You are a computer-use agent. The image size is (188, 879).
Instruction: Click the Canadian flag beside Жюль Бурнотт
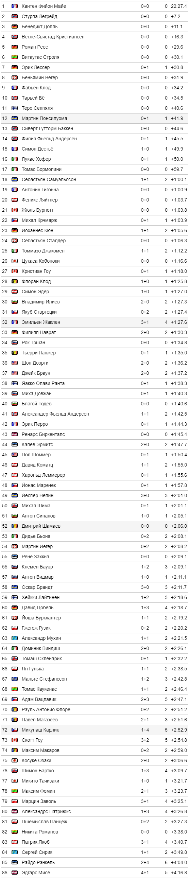(15, 210)
